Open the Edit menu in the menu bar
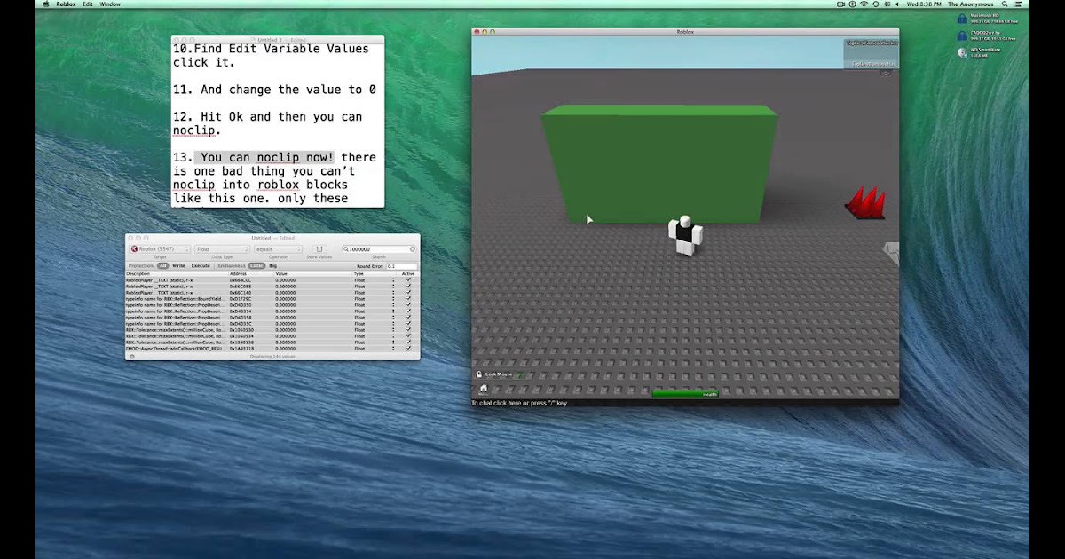Image resolution: width=1065 pixels, height=559 pixels. pos(87,4)
